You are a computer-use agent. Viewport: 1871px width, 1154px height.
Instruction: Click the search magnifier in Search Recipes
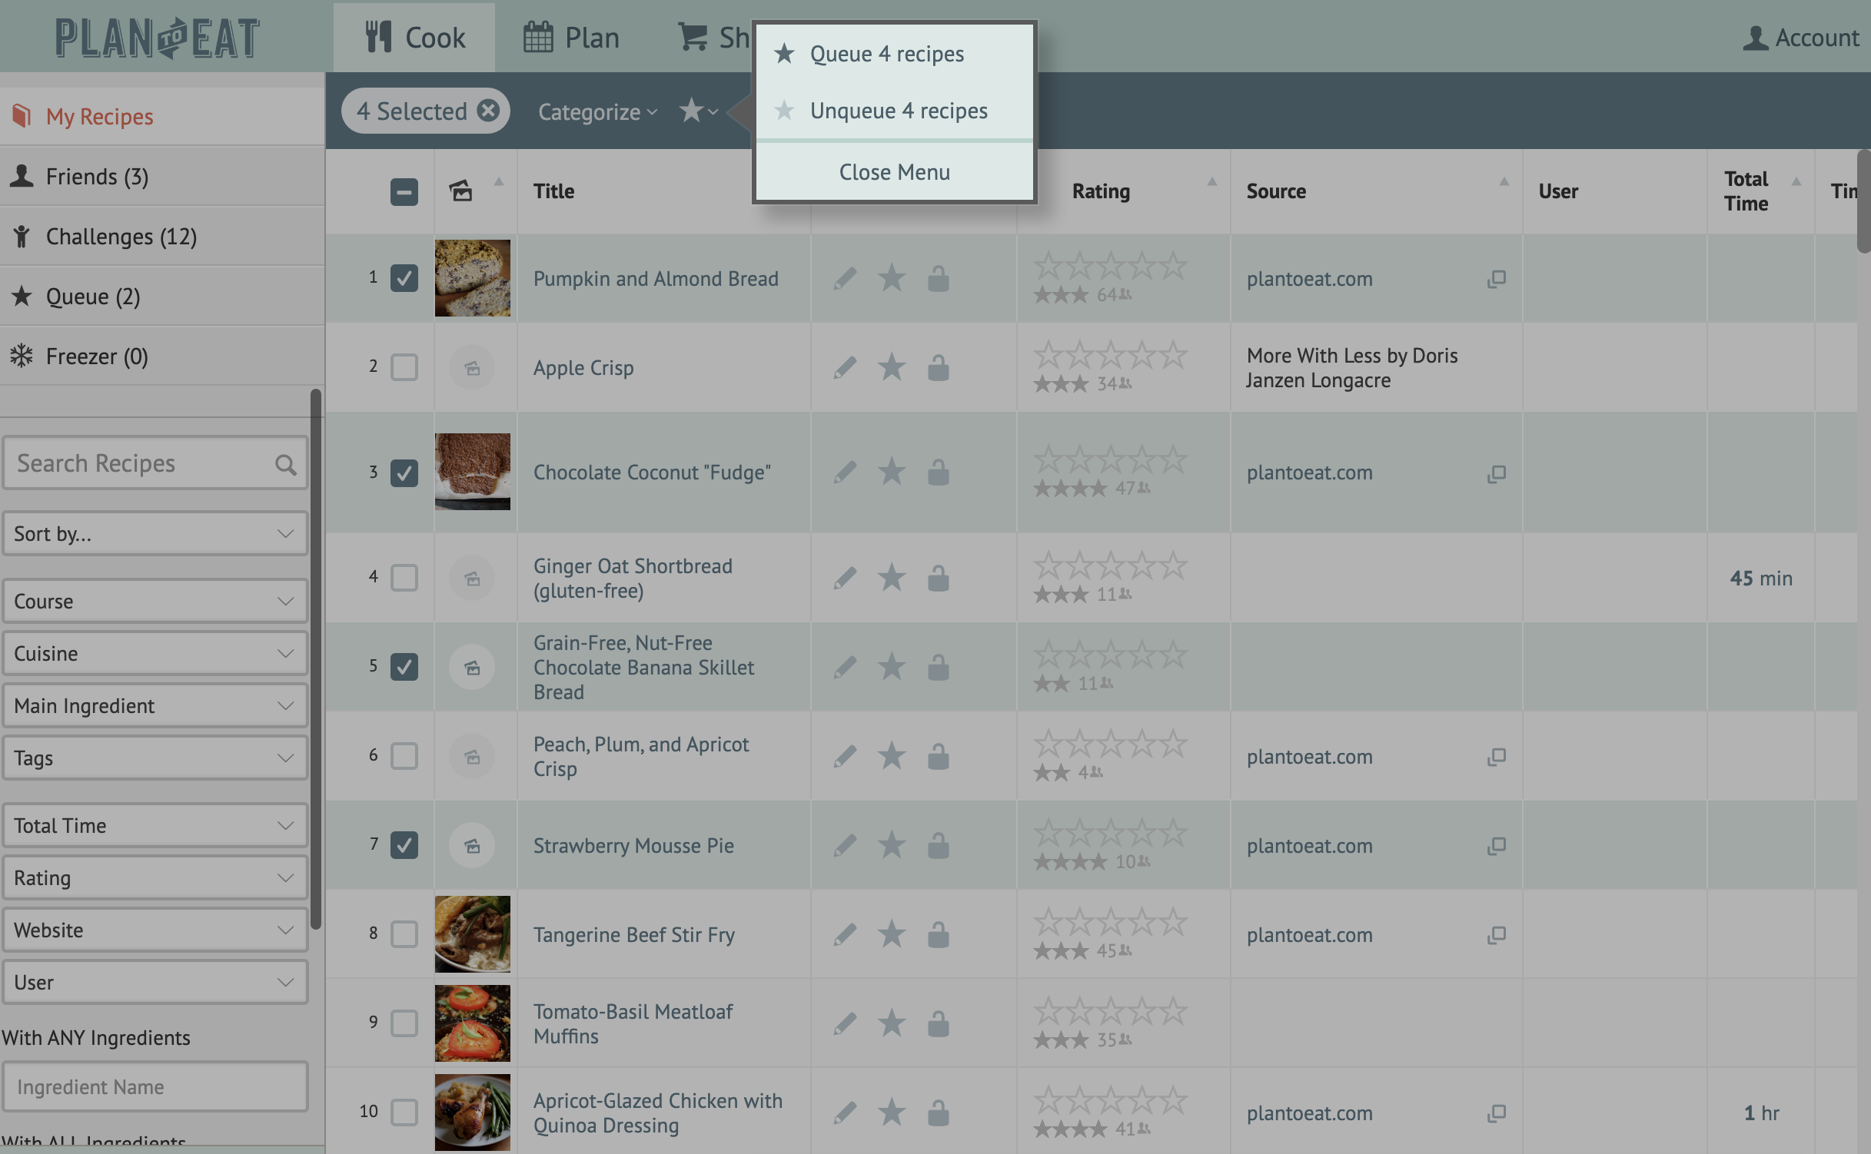(x=285, y=464)
